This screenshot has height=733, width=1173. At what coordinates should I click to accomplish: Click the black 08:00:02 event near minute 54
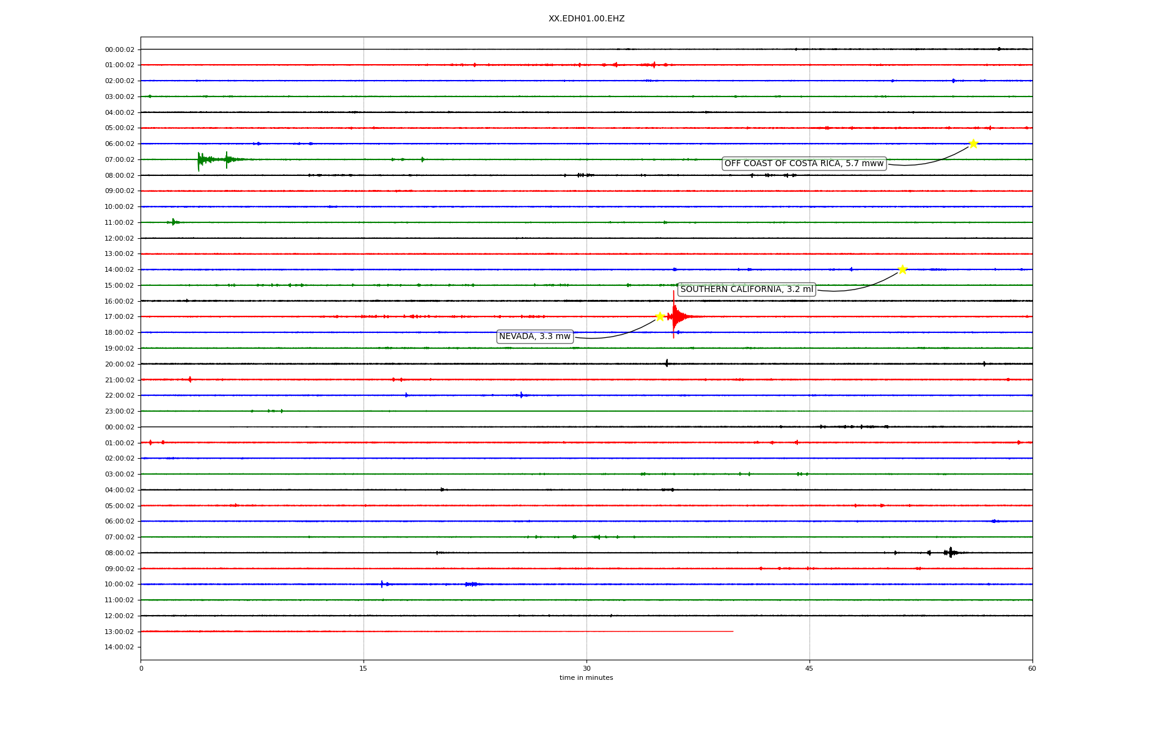[950, 553]
